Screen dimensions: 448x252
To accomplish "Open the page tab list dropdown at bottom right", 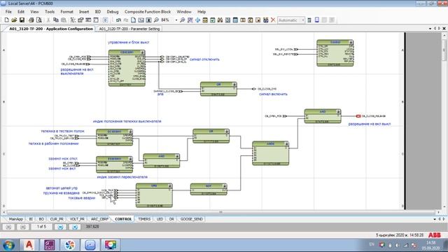I will (x=435, y=219).
